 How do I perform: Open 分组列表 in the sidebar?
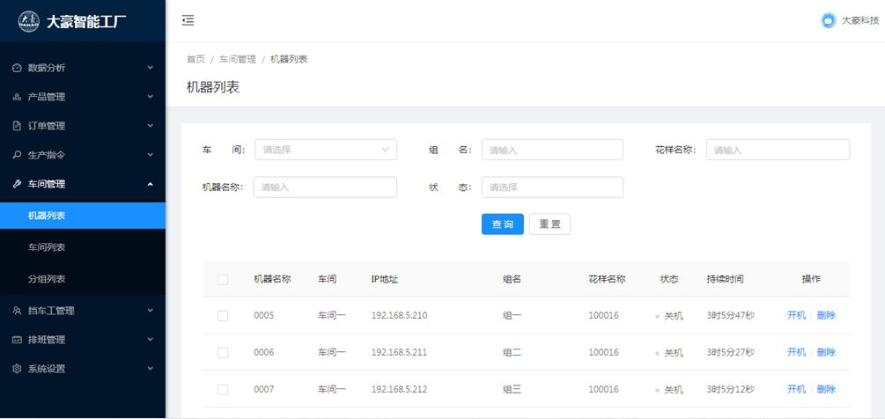[x=47, y=279]
